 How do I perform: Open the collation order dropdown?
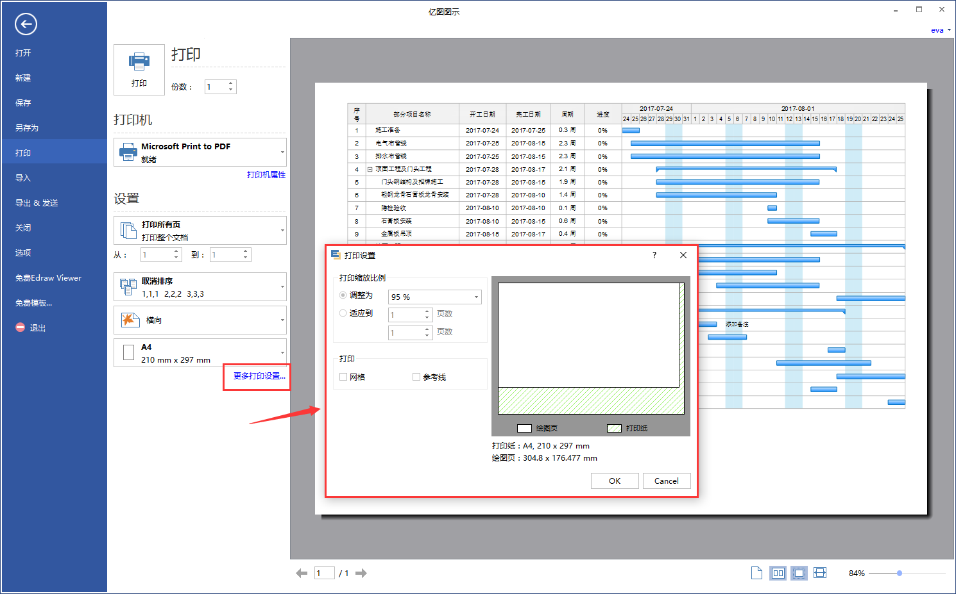[282, 287]
